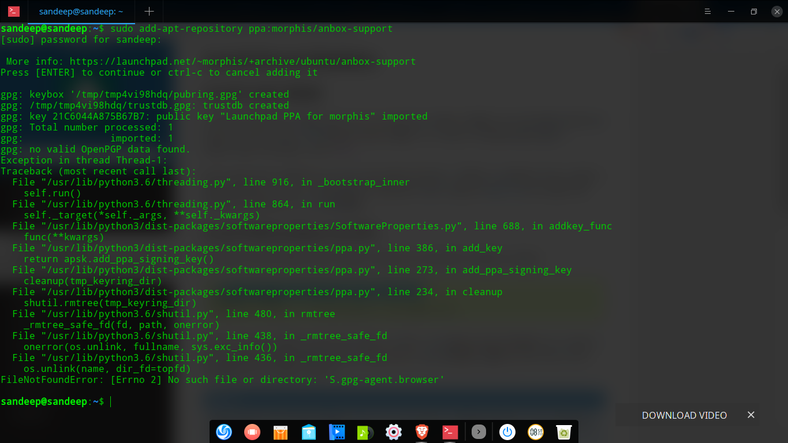Open Control Center via the gear icon
This screenshot has height=443, width=788.
point(393,432)
